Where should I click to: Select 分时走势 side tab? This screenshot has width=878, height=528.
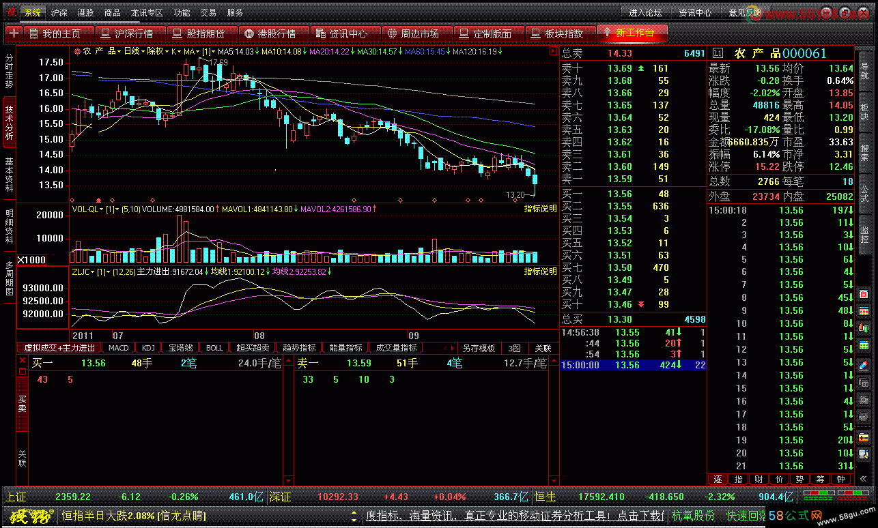pyautogui.click(x=9, y=72)
